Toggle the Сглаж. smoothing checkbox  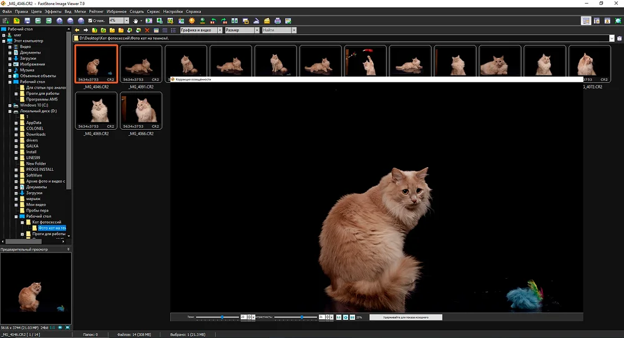[x=90, y=21]
